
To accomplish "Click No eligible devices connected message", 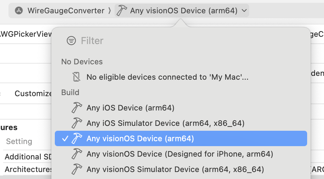I will coord(167,77).
